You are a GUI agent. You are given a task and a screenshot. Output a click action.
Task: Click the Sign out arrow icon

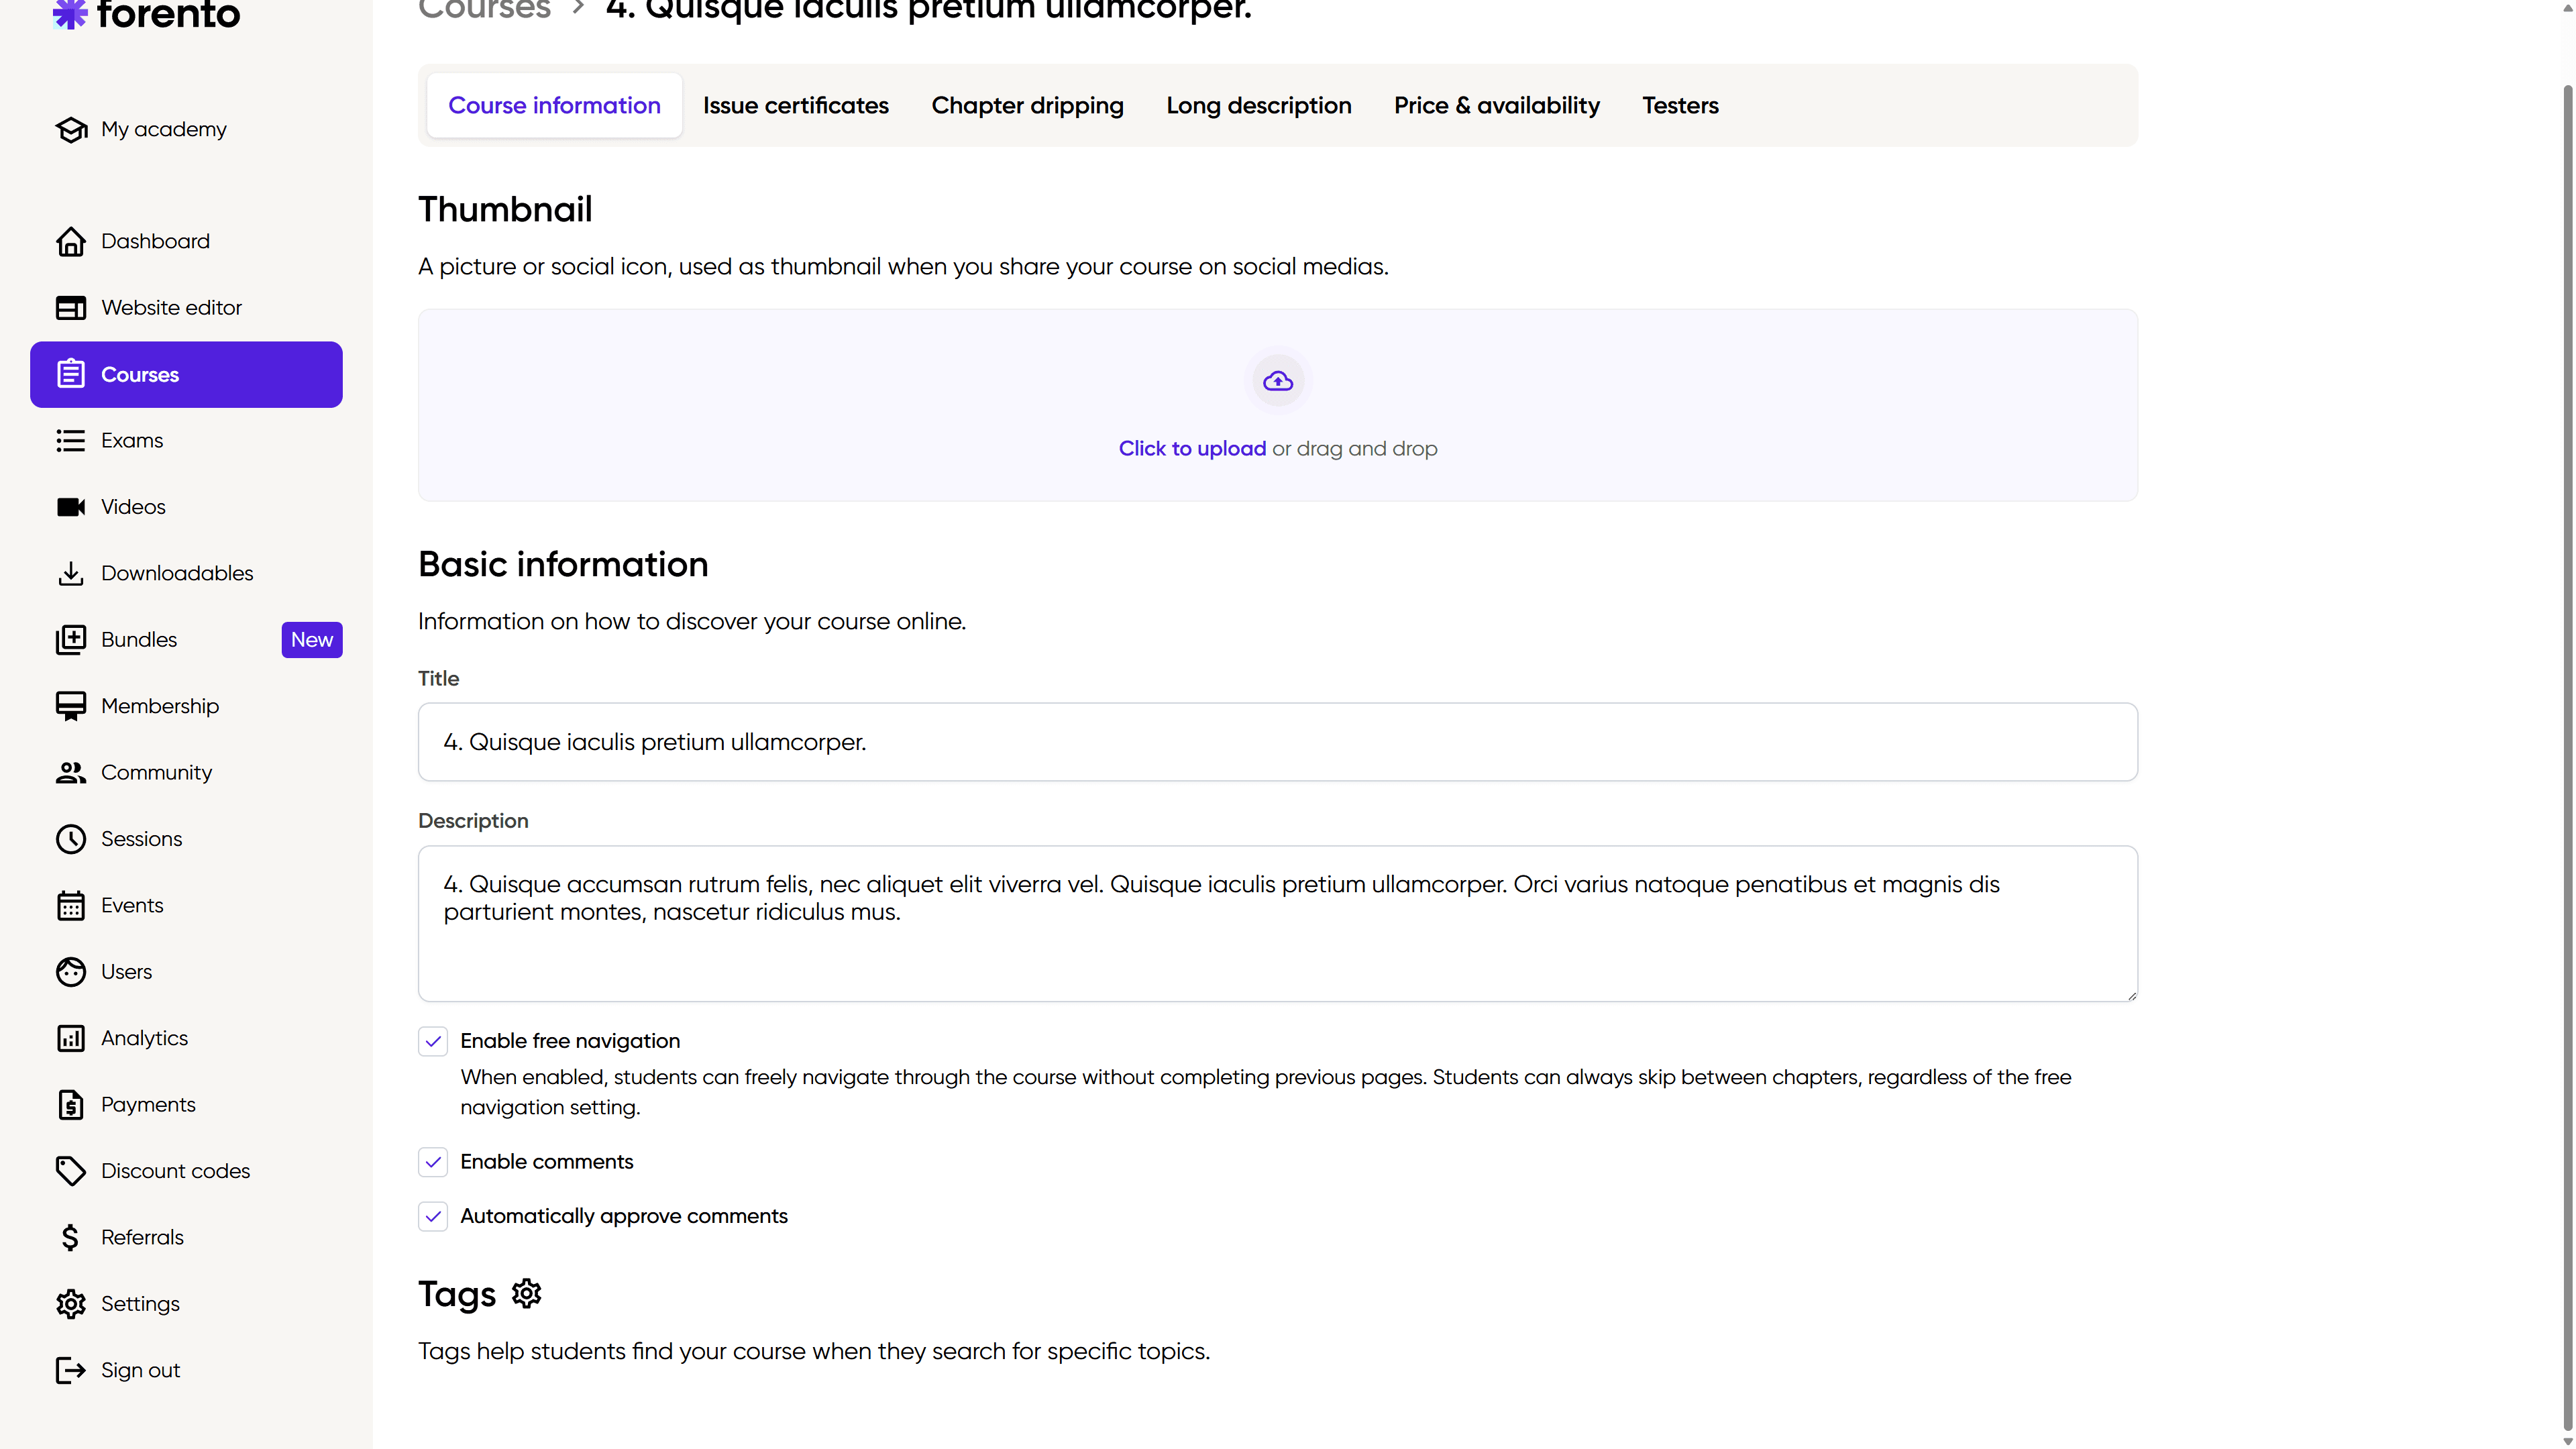[70, 1370]
